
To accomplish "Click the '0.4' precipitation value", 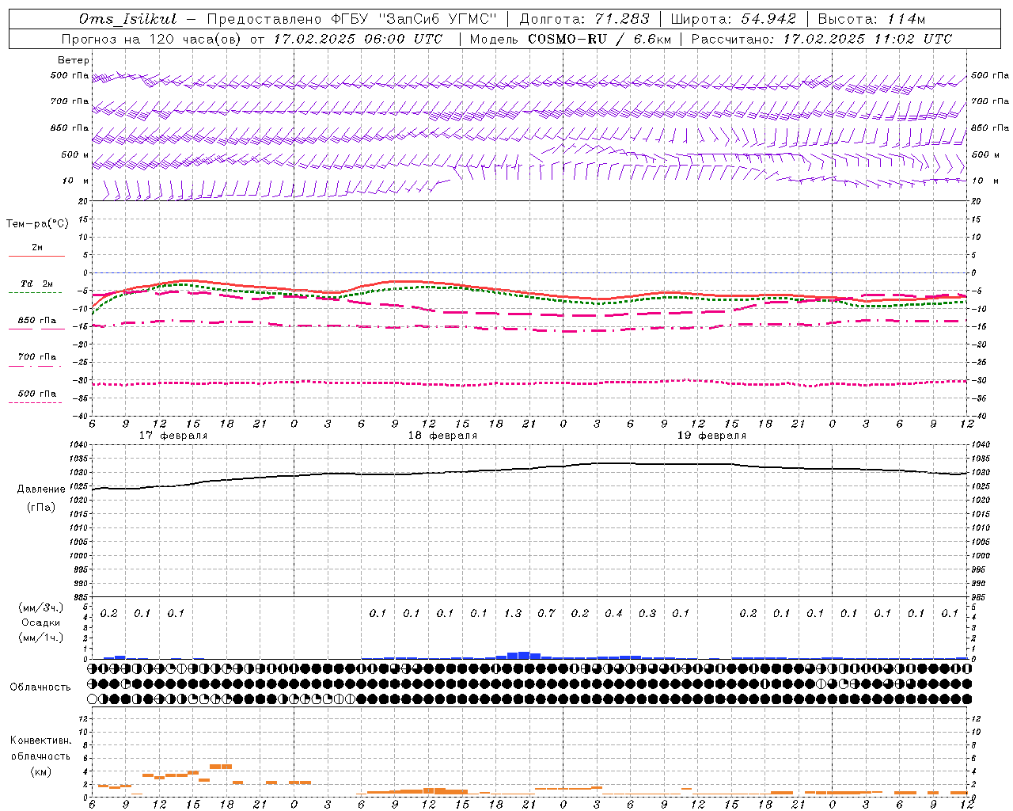I will click(613, 613).
